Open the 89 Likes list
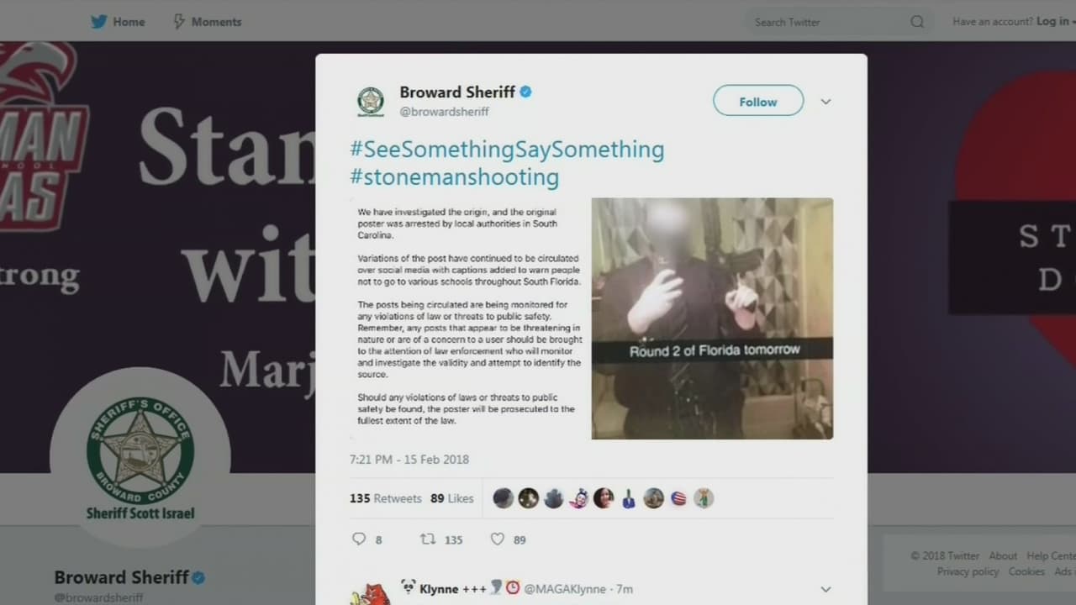 click(452, 498)
